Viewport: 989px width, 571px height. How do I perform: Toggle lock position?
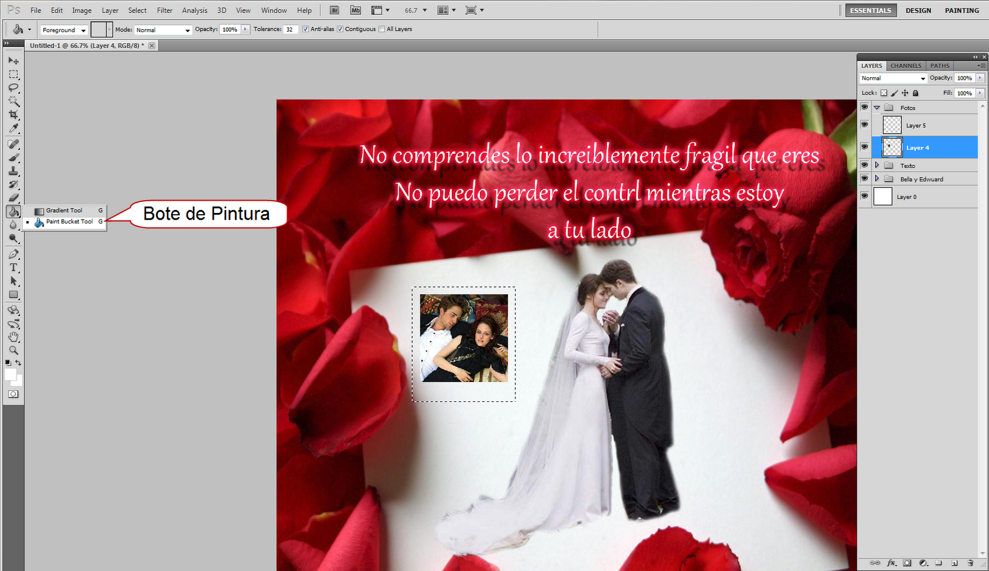905,93
